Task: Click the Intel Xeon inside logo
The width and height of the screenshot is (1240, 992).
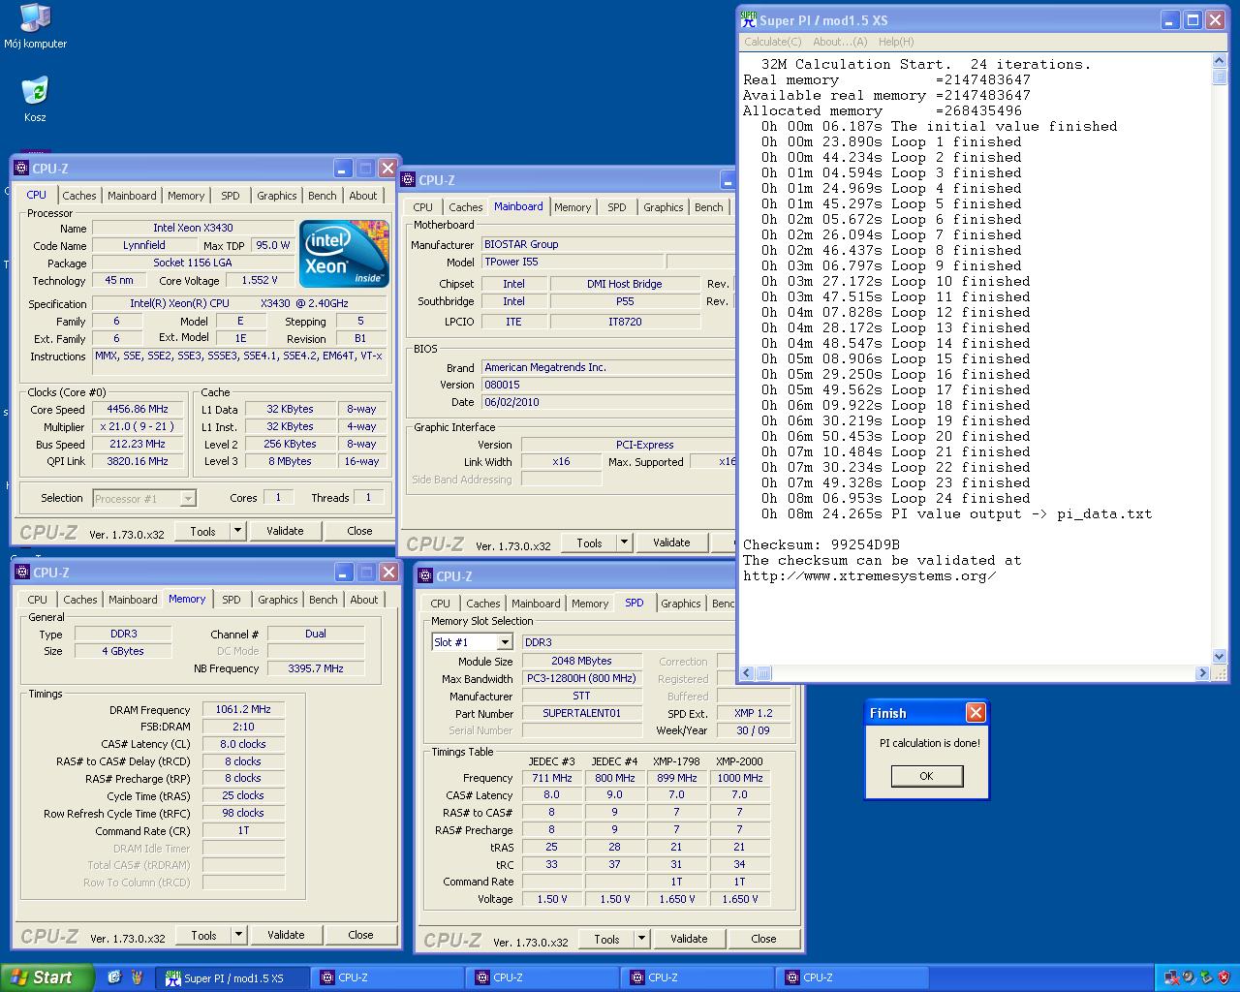Action: tap(344, 254)
